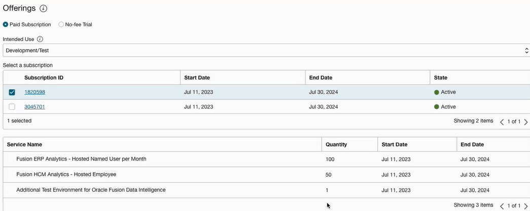Click the '1 selected' status text
Screen dimensions: 530x211
pos(19,120)
